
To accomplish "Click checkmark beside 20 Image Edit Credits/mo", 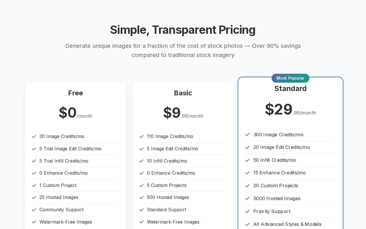I will click(248, 147).
